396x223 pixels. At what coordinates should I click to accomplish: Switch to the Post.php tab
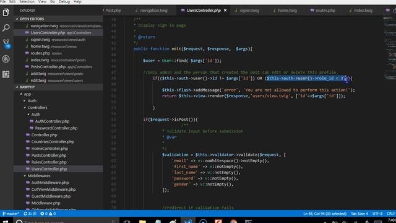pos(113,11)
